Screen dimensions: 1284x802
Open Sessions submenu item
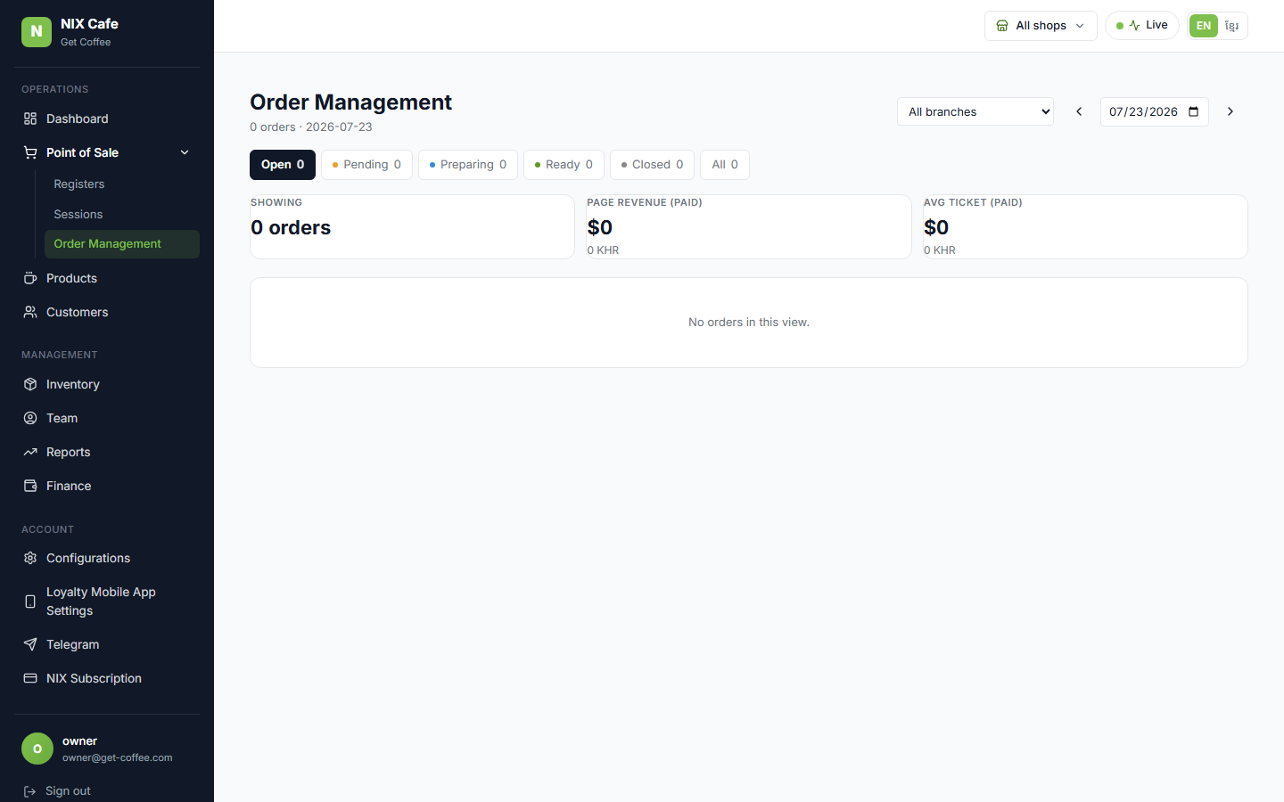(122, 214)
